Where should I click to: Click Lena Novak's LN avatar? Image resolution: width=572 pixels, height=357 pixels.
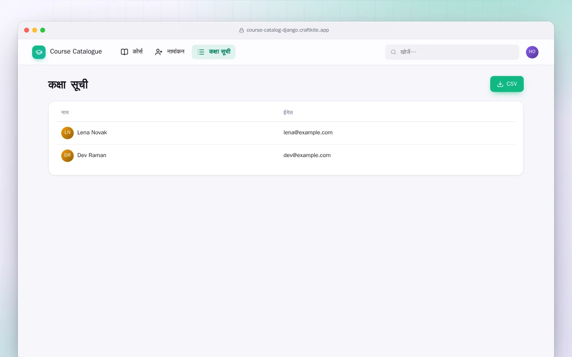(67, 133)
